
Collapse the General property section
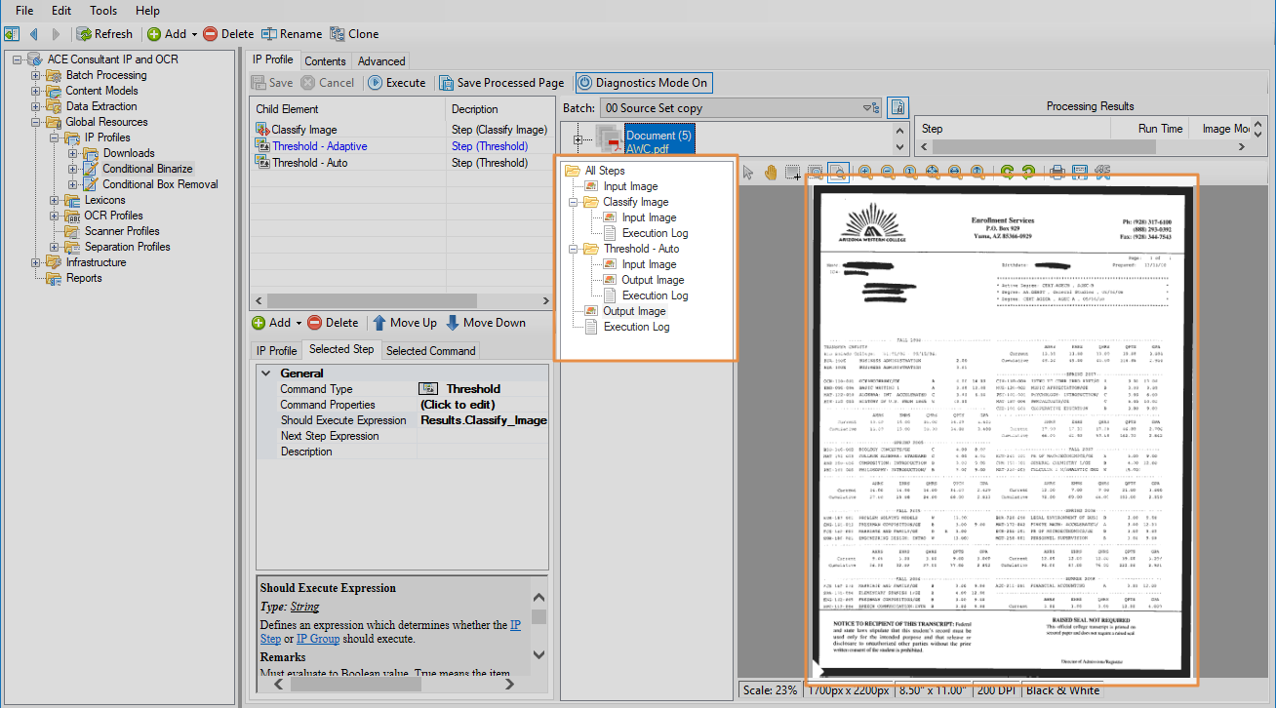point(265,374)
